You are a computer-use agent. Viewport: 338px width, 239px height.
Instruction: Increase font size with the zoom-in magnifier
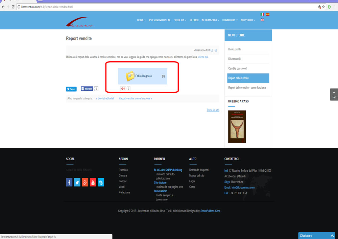click(x=216, y=50)
